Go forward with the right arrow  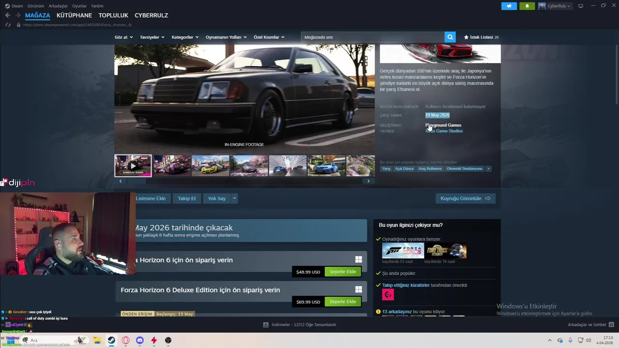click(x=18, y=15)
